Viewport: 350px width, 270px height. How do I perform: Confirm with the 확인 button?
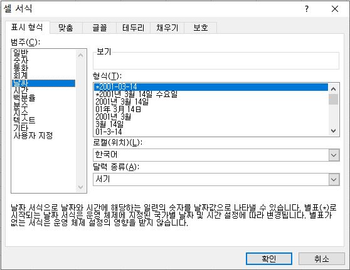(269, 259)
